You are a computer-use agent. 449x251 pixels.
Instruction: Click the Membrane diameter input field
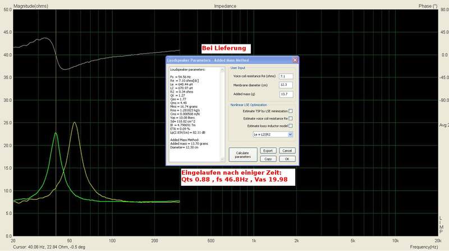(286, 85)
